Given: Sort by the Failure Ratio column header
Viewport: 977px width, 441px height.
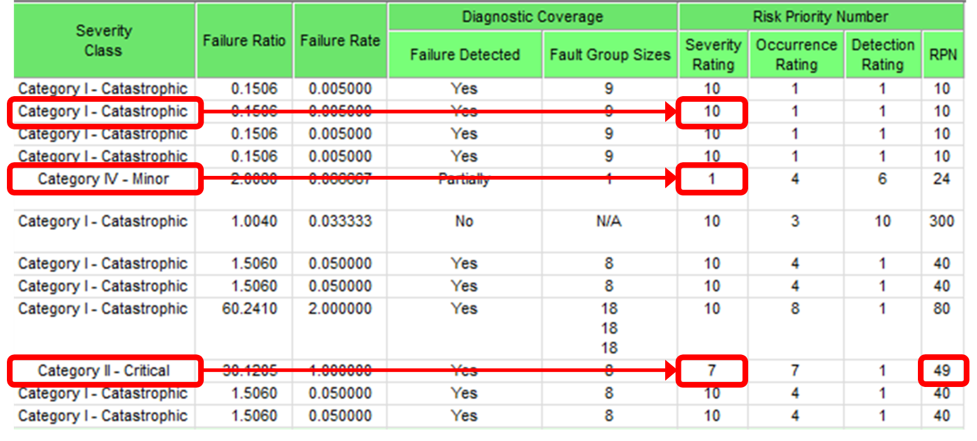Looking at the screenshot, I should (x=244, y=41).
